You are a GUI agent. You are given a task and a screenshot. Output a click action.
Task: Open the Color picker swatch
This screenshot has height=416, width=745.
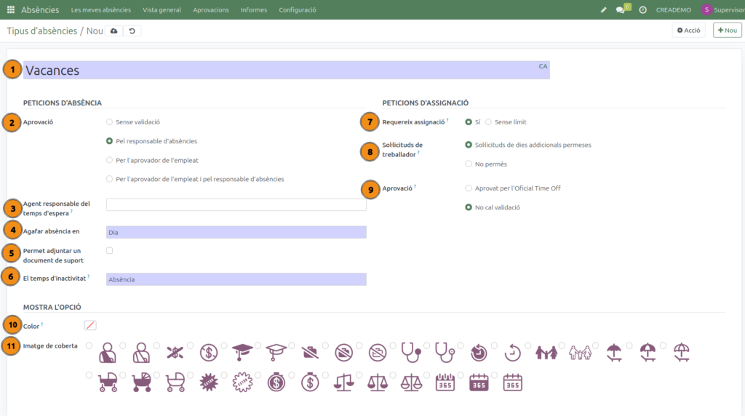coord(90,325)
